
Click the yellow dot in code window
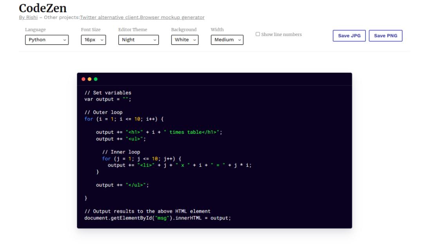pyautogui.click(x=90, y=79)
